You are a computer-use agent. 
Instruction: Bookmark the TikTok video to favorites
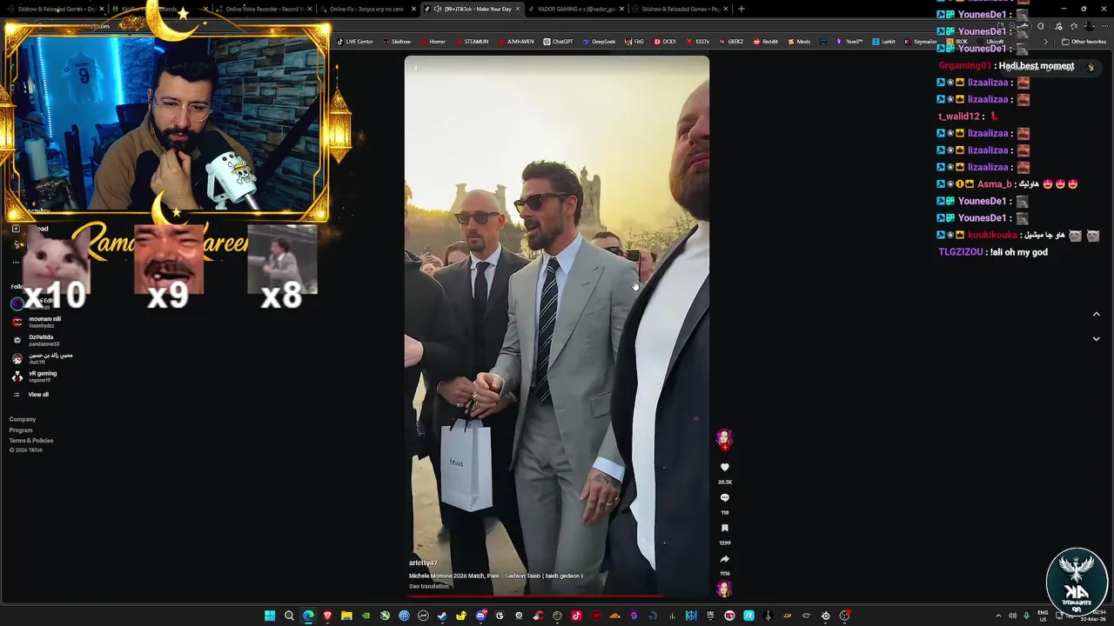[724, 529]
